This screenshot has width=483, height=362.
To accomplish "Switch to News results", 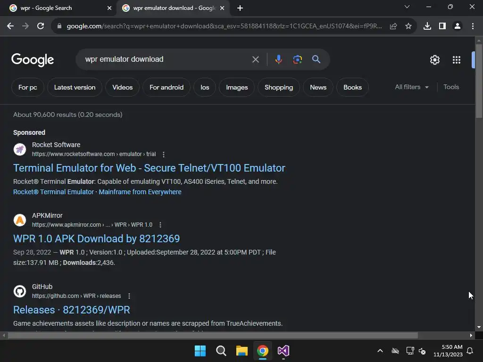I will (x=318, y=87).
